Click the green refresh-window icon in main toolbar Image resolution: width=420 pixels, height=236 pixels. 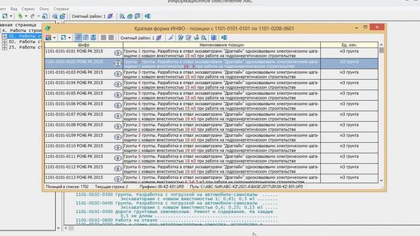tap(5, 16)
